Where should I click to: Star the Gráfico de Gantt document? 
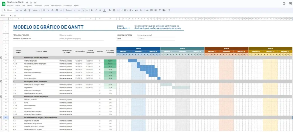[x=27, y=2]
